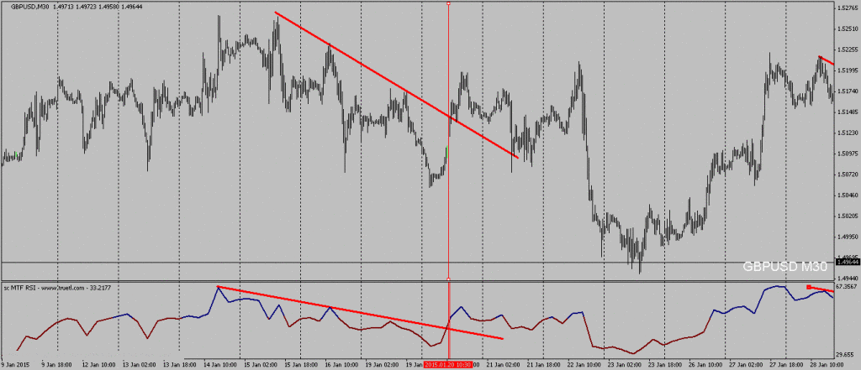Click the 1.51740 price scale label
Image resolution: width=861 pixels, height=370 pixels.
tap(849, 91)
